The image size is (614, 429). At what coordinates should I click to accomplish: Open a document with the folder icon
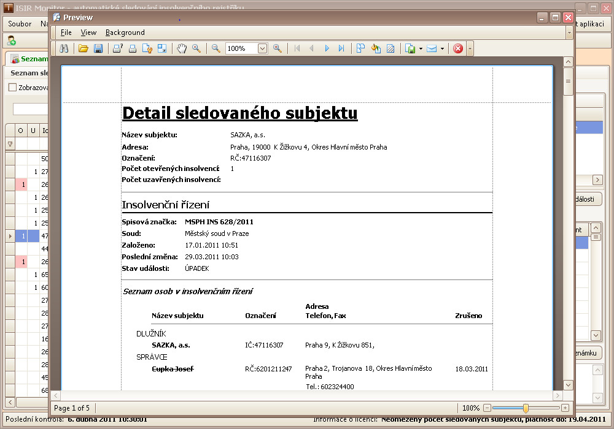tap(84, 48)
